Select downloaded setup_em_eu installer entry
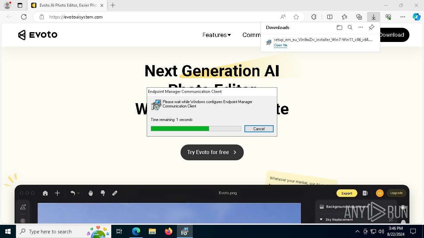The width and height of the screenshot is (424, 238). (x=320, y=42)
